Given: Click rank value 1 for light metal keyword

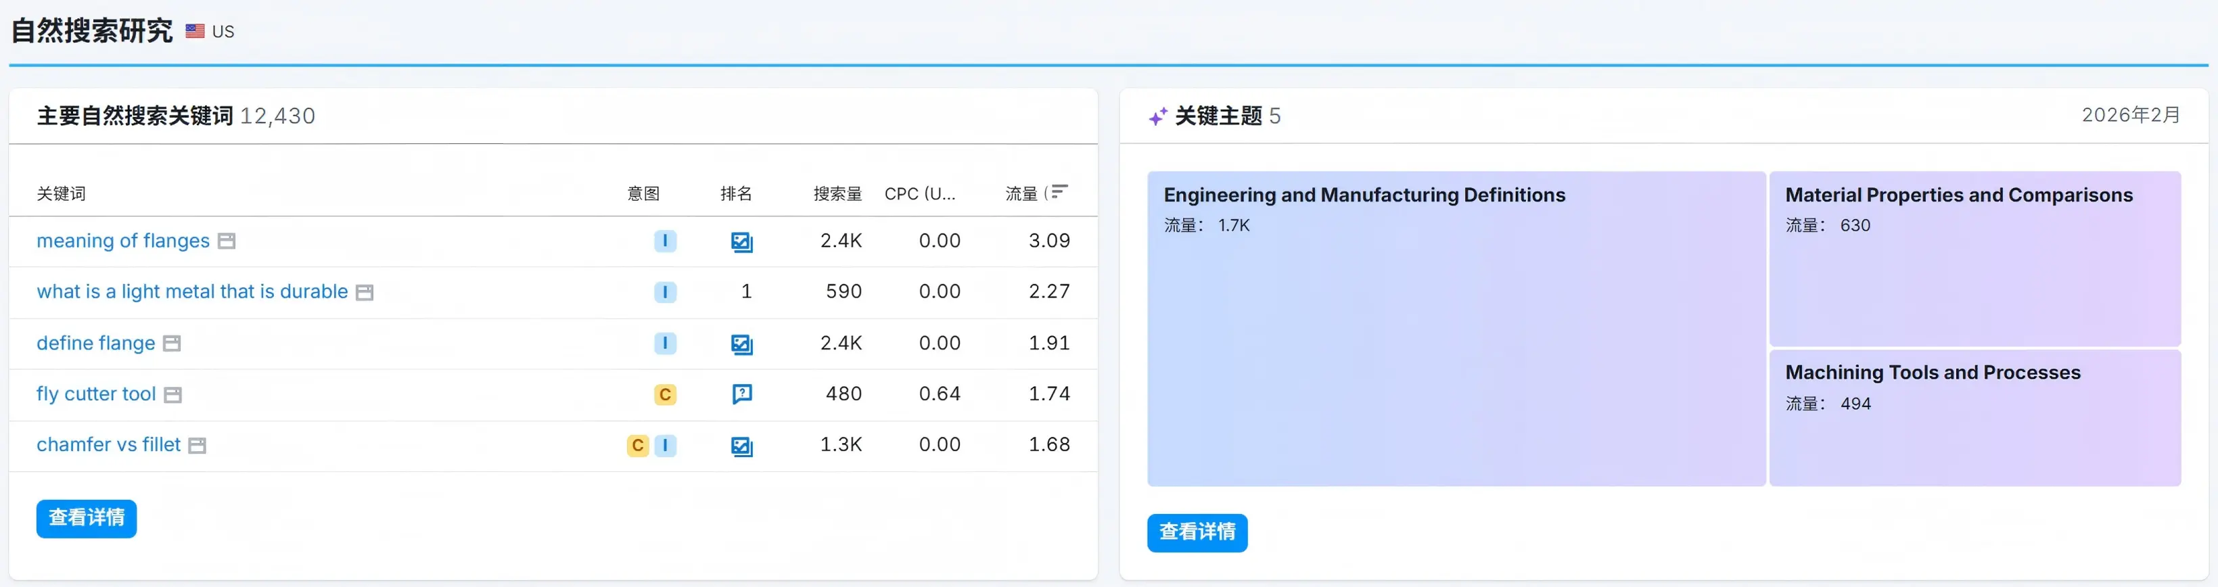Looking at the screenshot, I should click(747, 291).
